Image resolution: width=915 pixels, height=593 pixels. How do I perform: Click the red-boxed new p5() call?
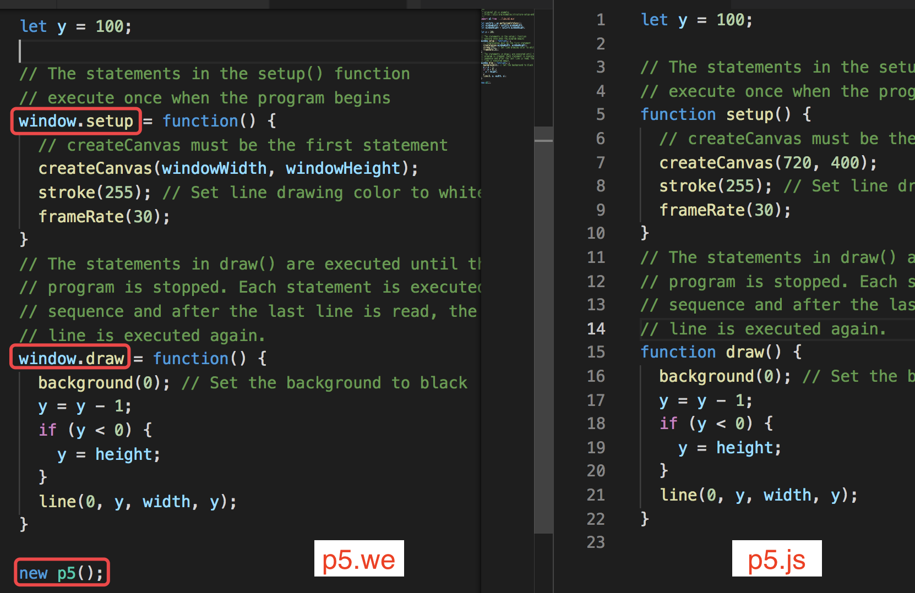pyautogui.click(x=61, y=572)
